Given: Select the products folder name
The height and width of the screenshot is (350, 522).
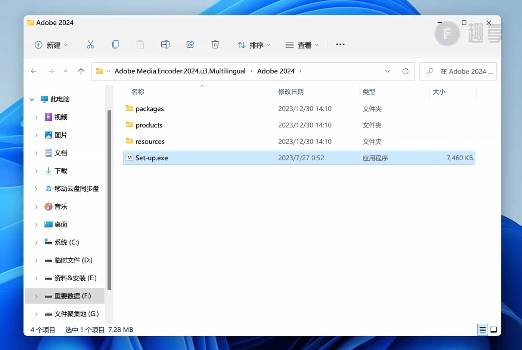Looking at the screenshot, I should 149,125.
